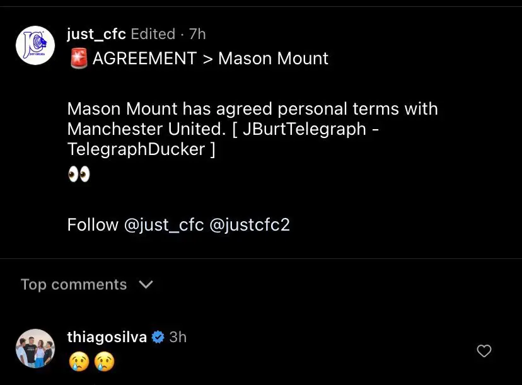
Task: Click the red siren emoji before AGREEMENT
Action: tap(78, 59)
